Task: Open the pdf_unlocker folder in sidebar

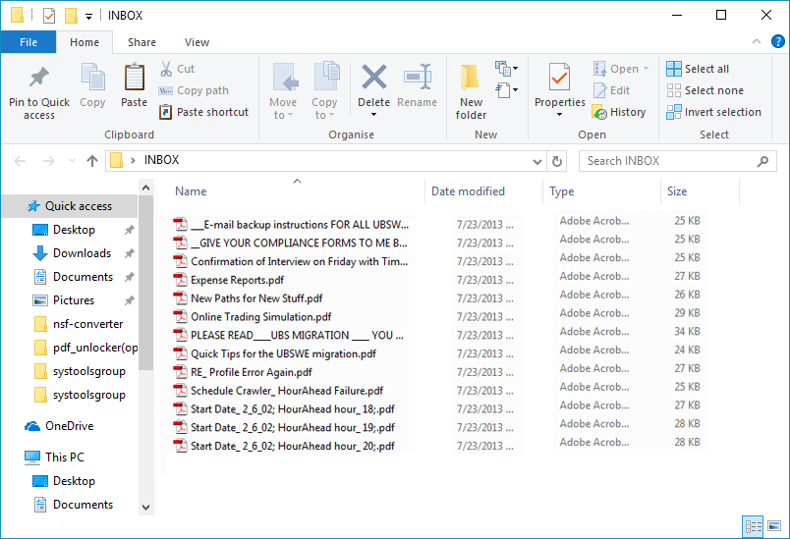Action: pyautogui.click(x=85, y=348)
